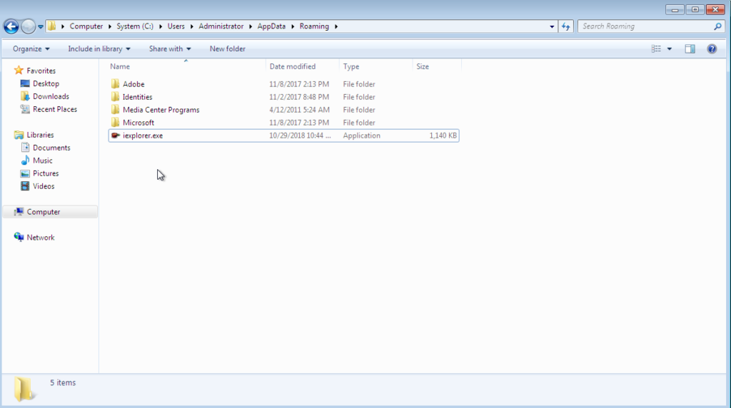
Task: Navigate to Administrator in breadcrumb
Action: click(221, 26)
